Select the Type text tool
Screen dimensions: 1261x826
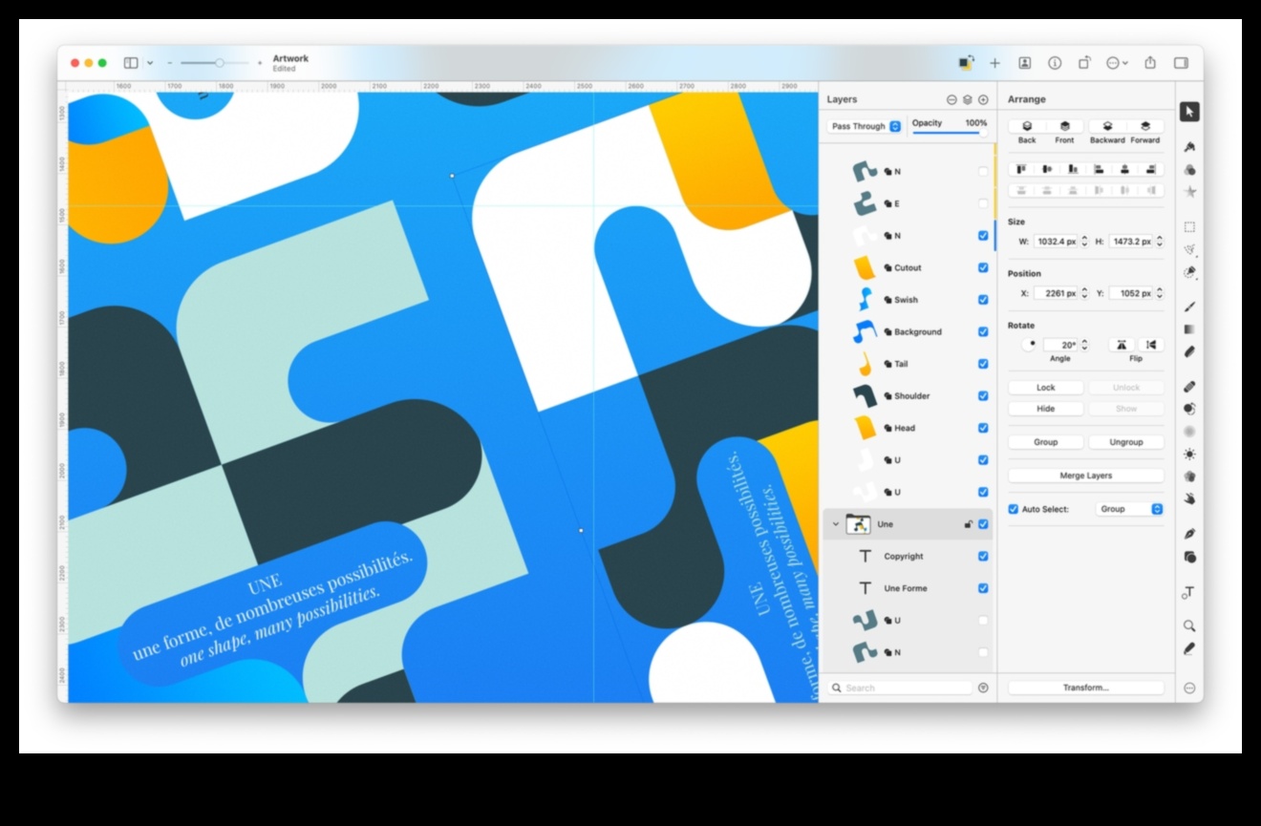point(1189,593)
